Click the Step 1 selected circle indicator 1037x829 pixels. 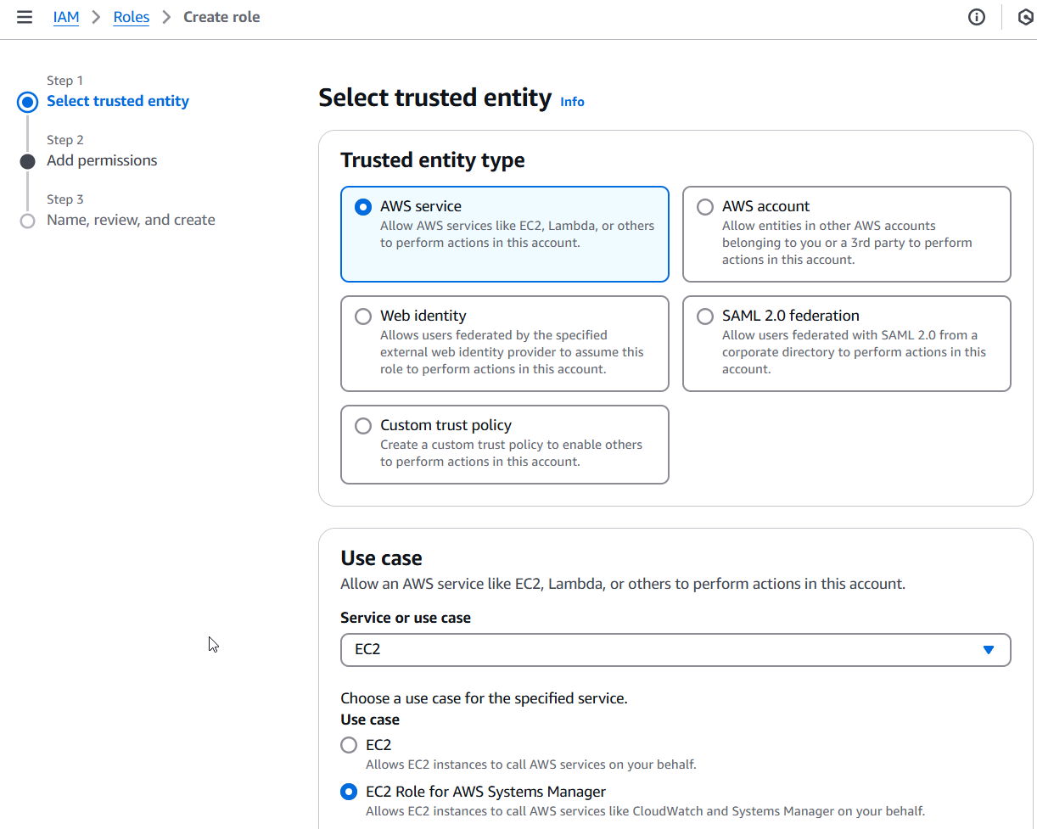(28, 103)
